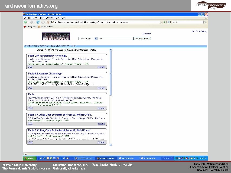
Task: Switch to the Archaeology TableSeer taskbar button
Action: (x=106, y=158)
